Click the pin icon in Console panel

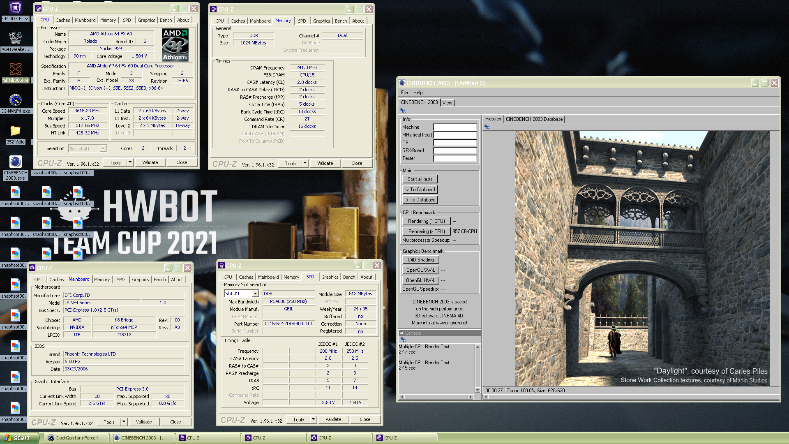click(403, 340)
